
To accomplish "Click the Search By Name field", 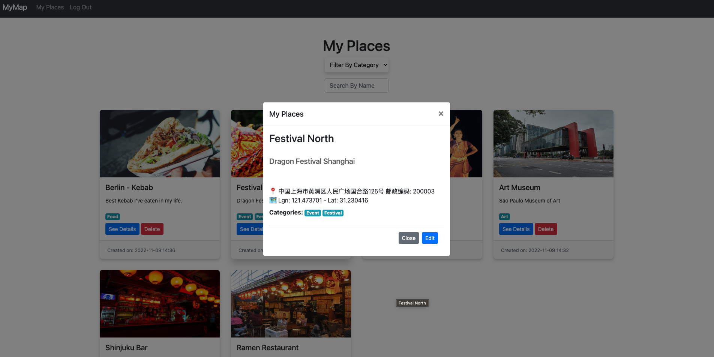I will pyautogui.click(x=356, y=85).
